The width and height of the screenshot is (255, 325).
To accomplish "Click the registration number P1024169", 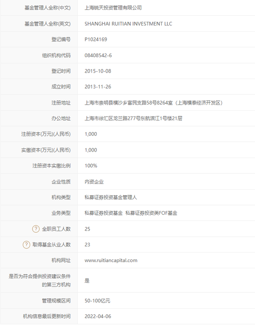I will (96, 40).
